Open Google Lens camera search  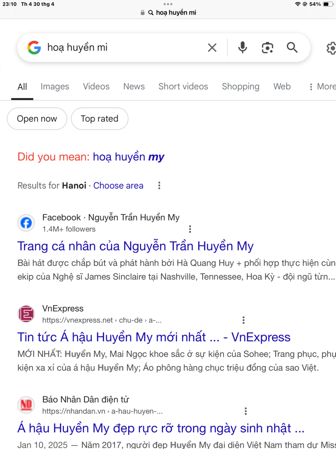(x=267, y=47)
